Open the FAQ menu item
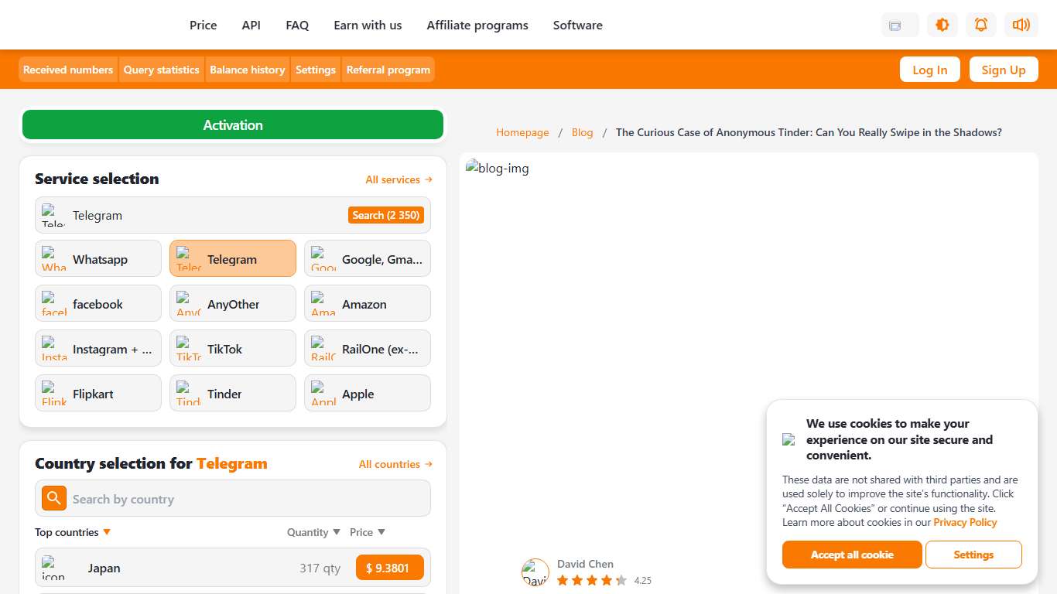This screenshot has width=1057, height=594. point(297,25)
